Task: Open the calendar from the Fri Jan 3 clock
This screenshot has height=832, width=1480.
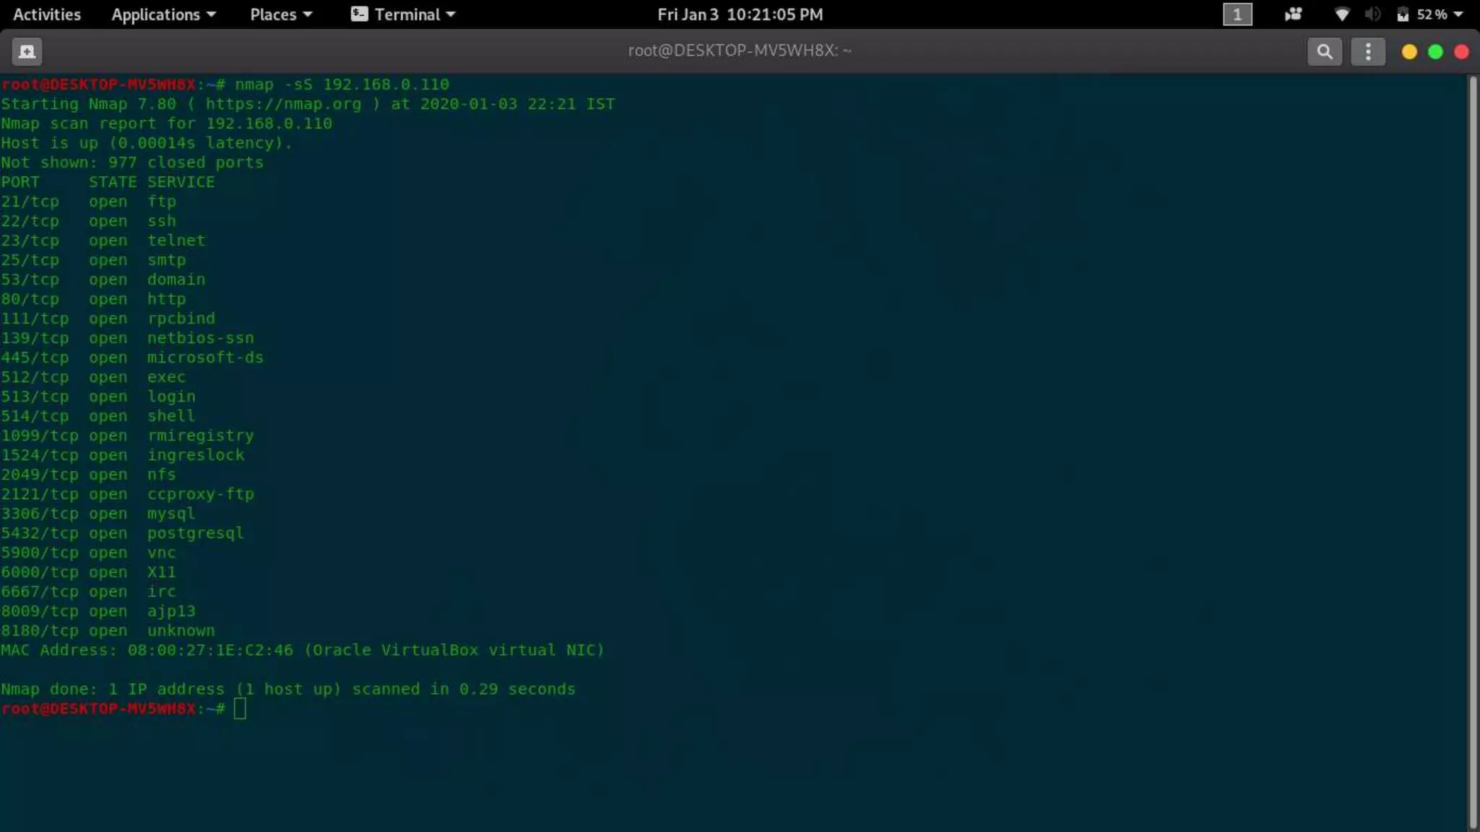Action: [x=739, y=14]
